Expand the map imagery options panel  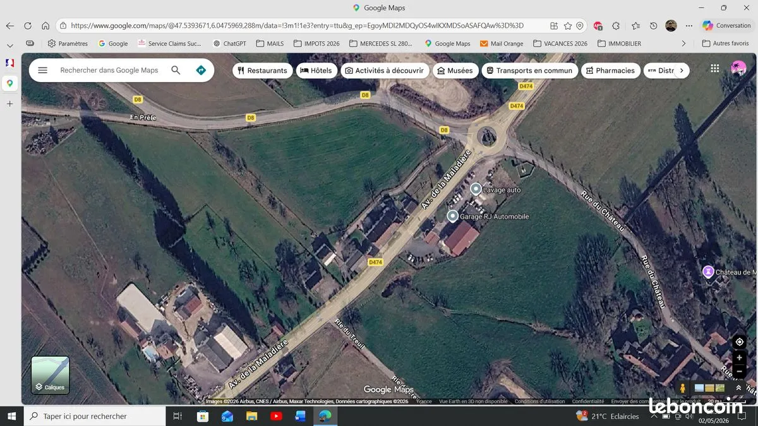738,388
